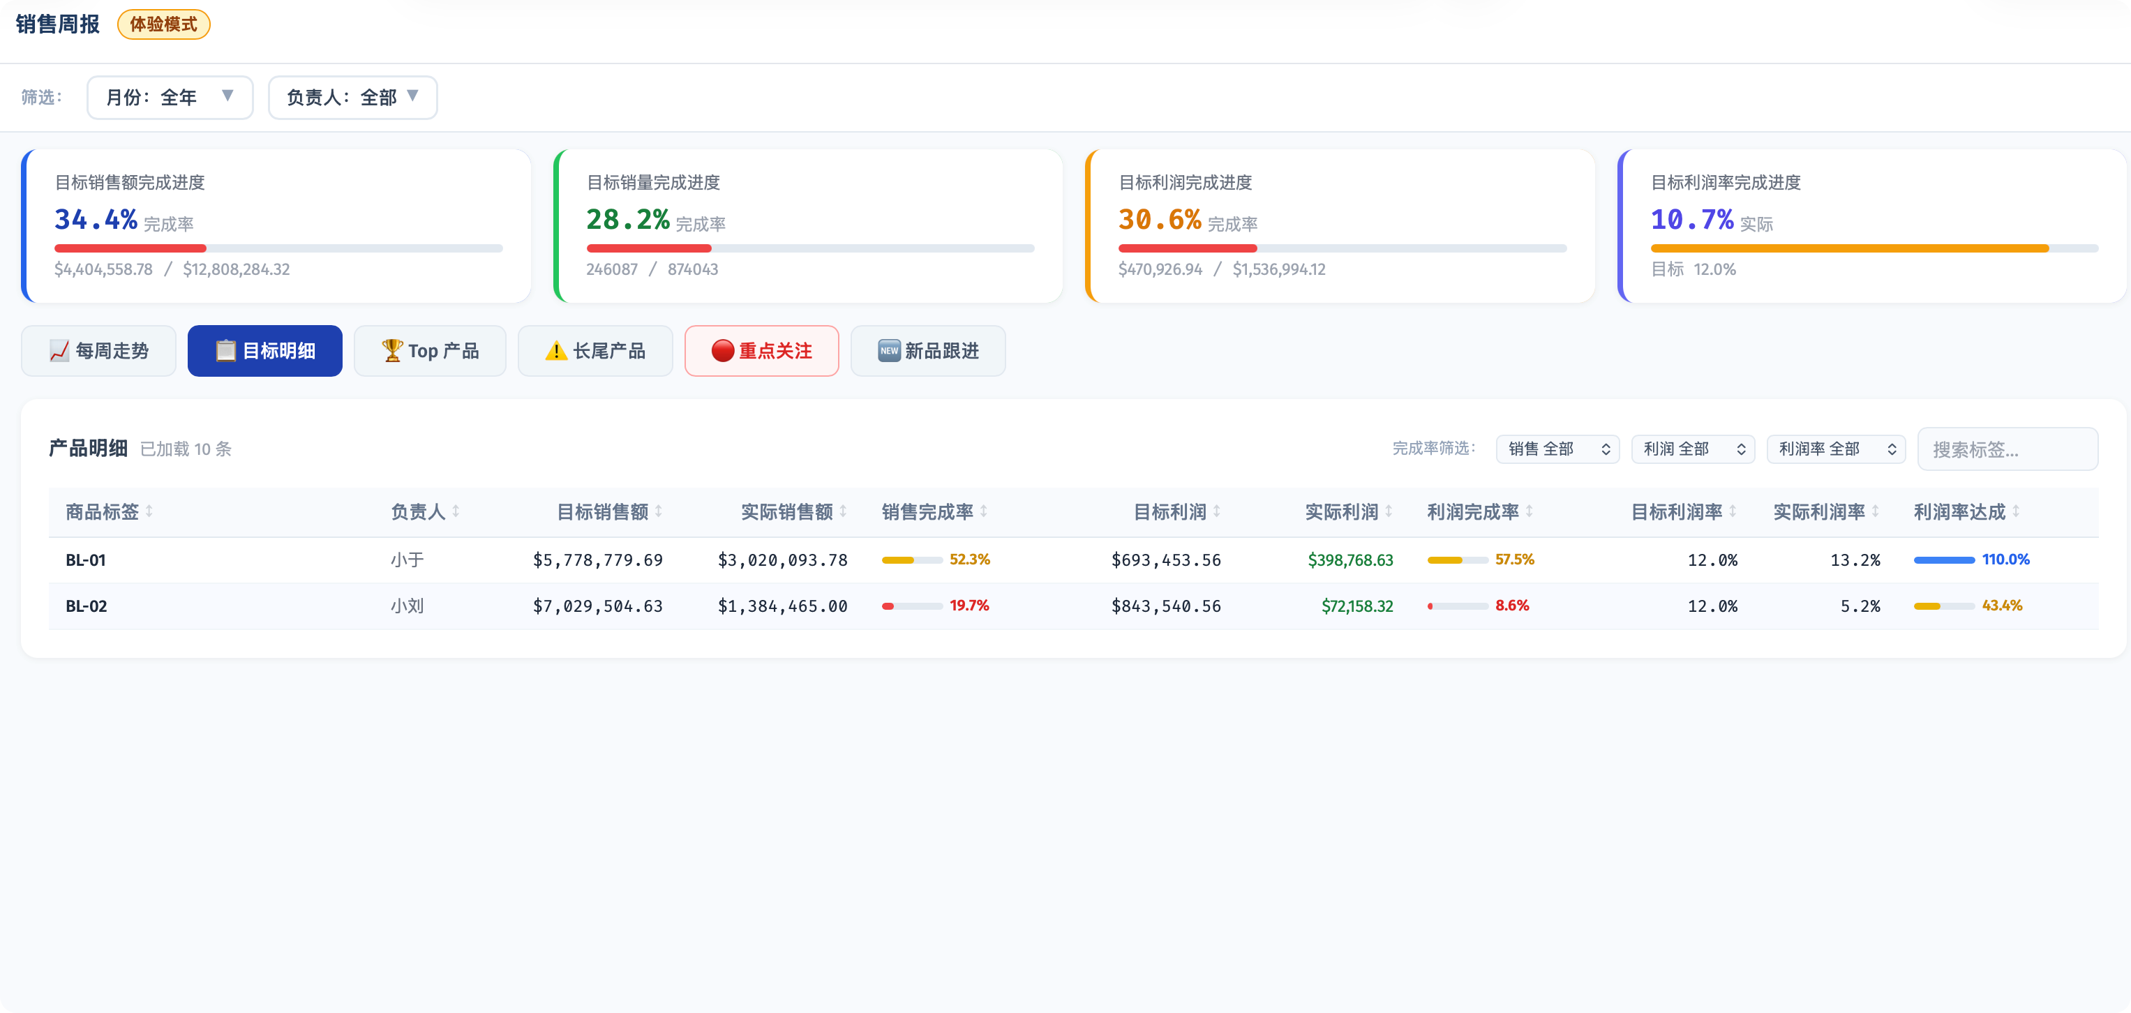Click actual sales $1,384,465.00 cell
2131x1013 pixels.
tap(783, 606)
